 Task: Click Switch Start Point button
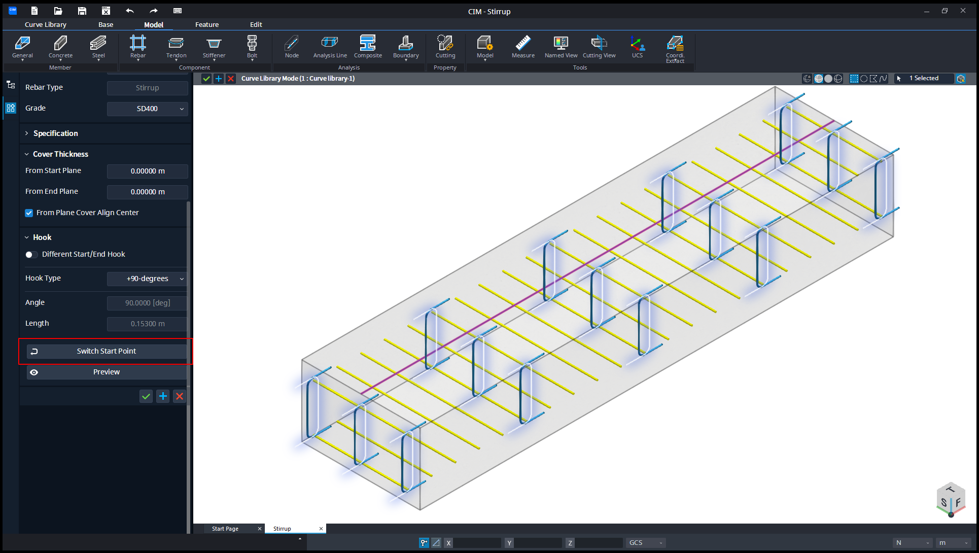pos(107,352)
